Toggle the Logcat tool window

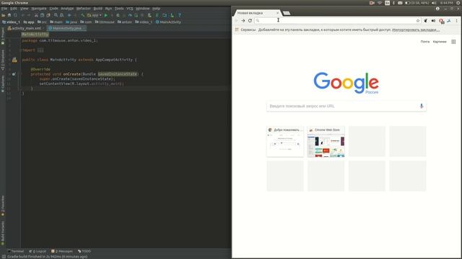click(x=38, y=251)
